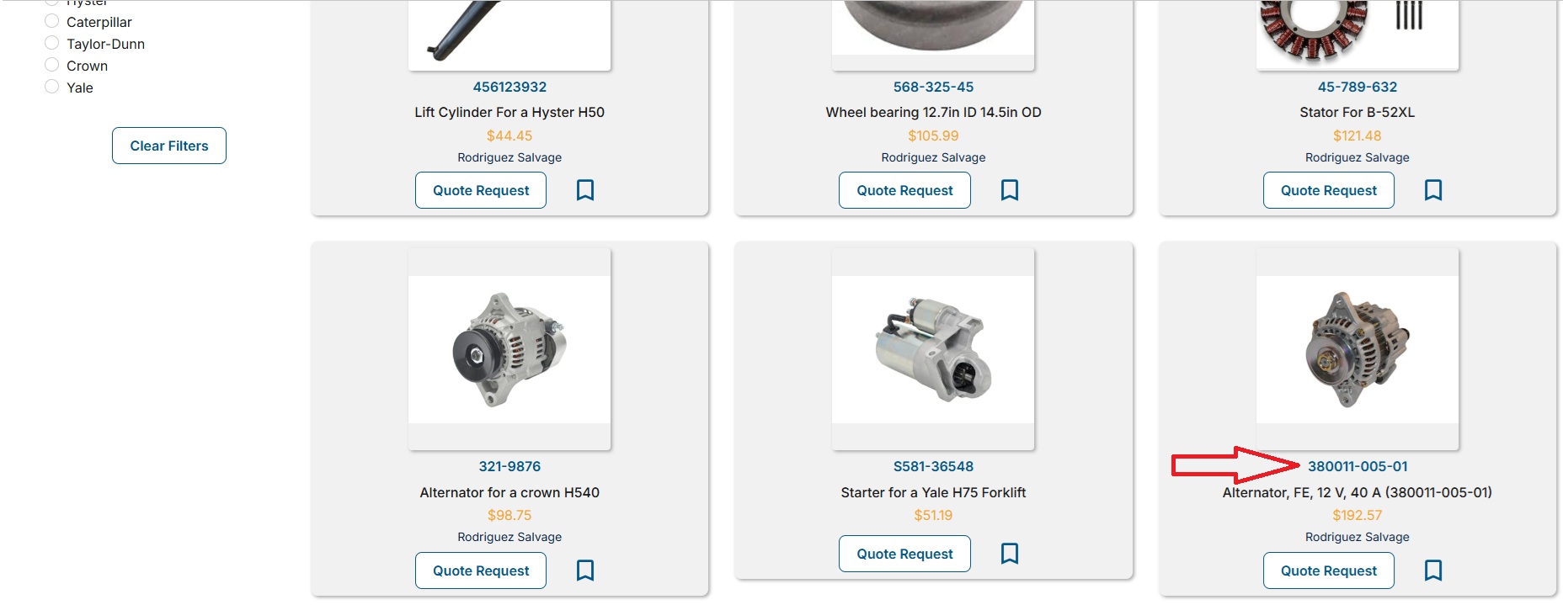
Task: Open the Yale H75 starter image
Action: [933, 349]
